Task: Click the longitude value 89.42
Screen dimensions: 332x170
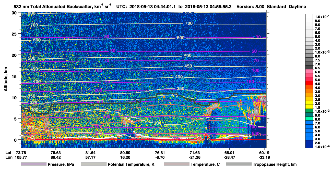Action: click(55, 157)
